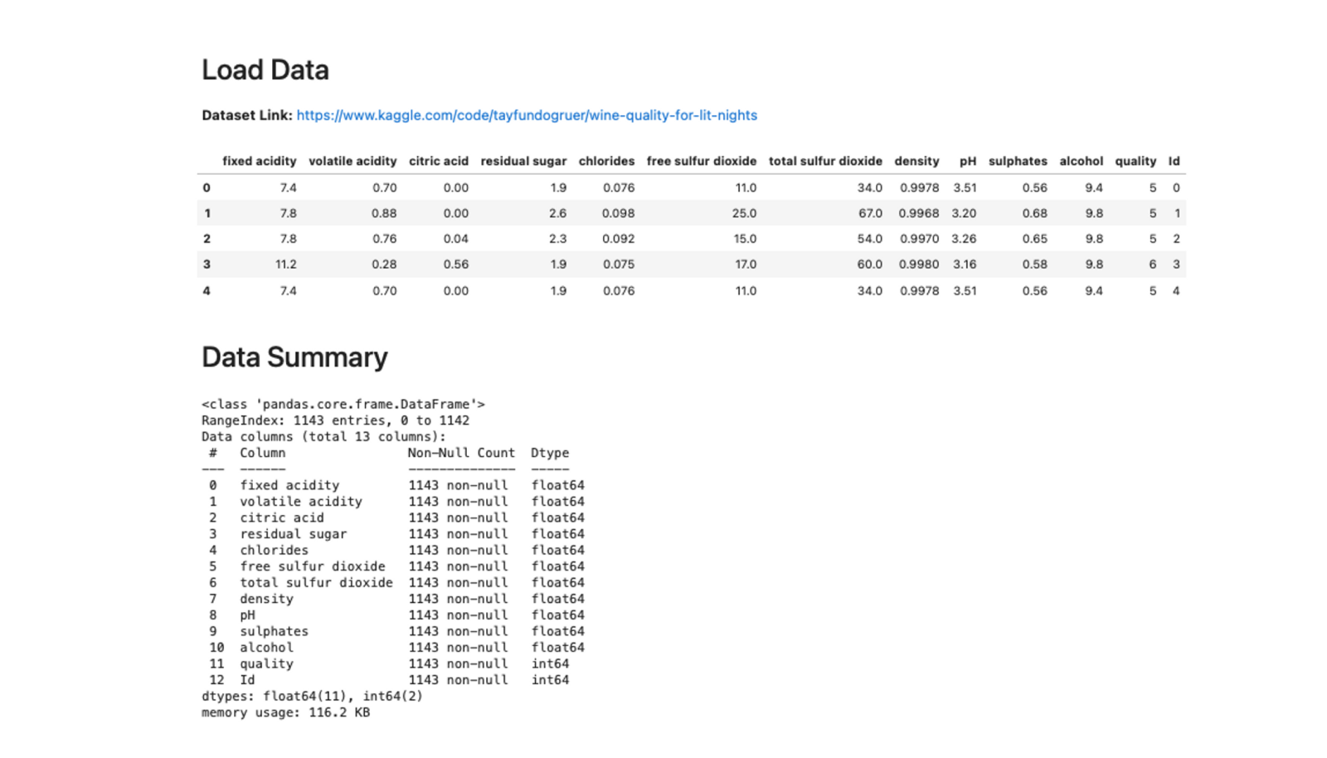Click the Load Data heading

(x=265, y=70)
